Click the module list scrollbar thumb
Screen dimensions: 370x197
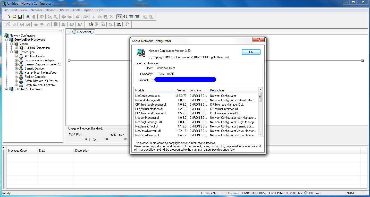pyautogui.click(x=260, y=97)
